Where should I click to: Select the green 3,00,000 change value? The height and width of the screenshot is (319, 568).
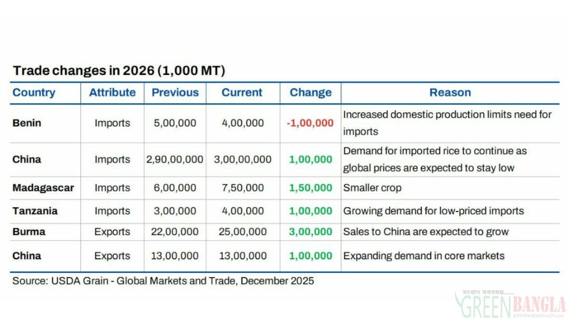[311, 232]
